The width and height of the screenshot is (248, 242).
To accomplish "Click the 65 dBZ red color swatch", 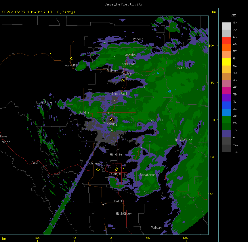I will point(226,41).
